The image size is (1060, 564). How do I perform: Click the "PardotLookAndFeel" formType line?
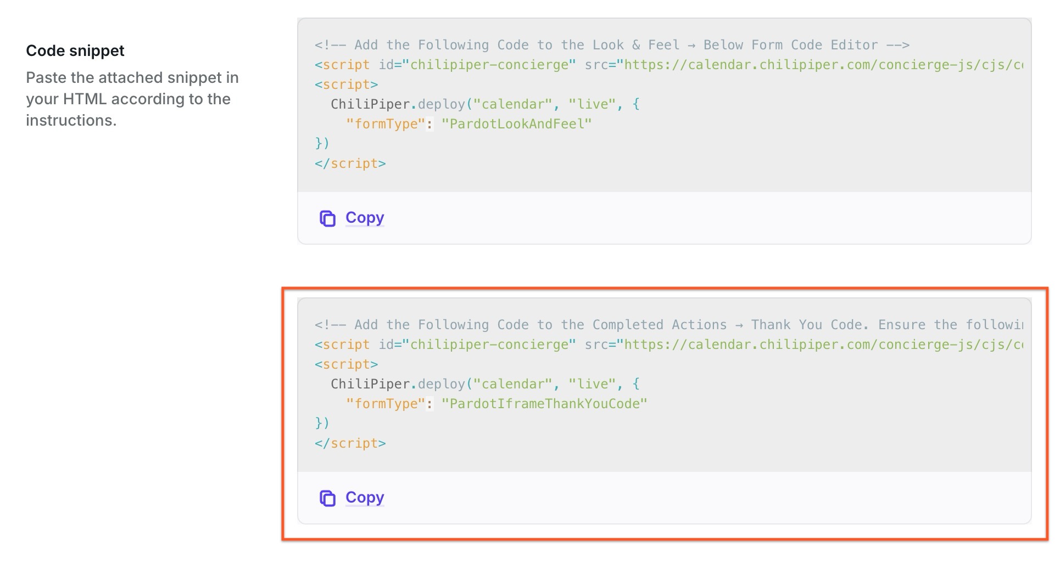(x=468, y=124)
